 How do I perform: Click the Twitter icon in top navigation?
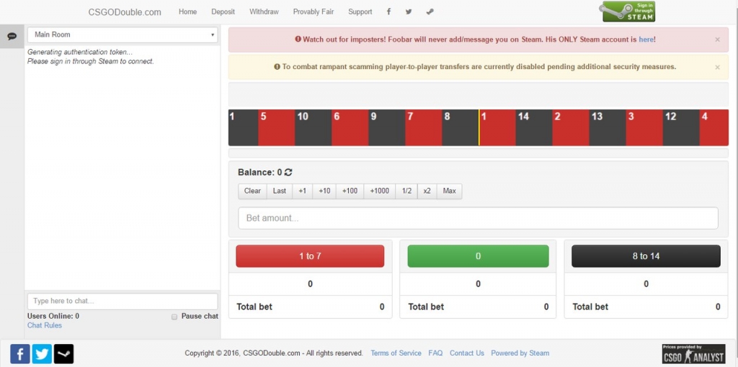point(409,12)
